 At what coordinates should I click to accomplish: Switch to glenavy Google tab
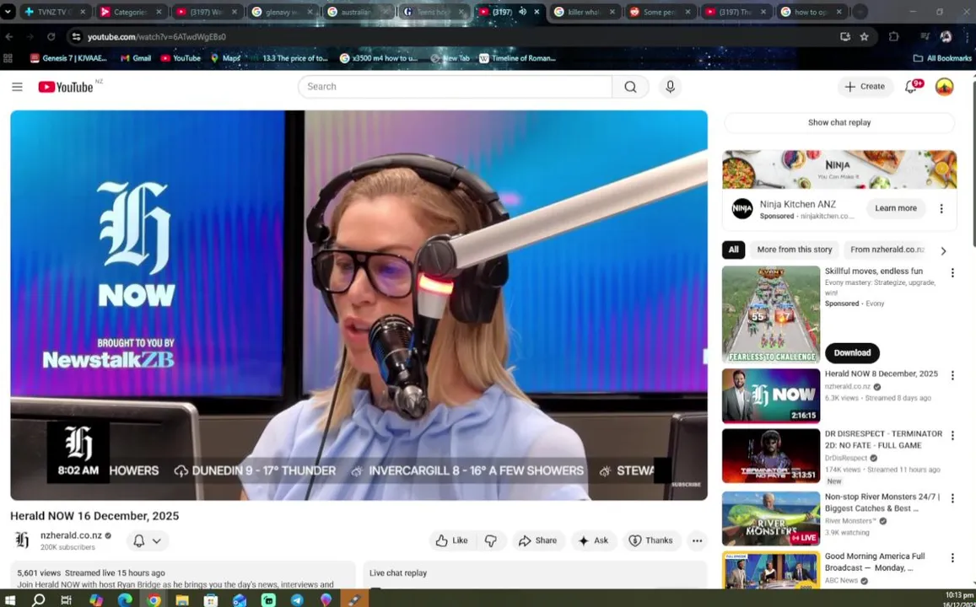click(282, 11)
